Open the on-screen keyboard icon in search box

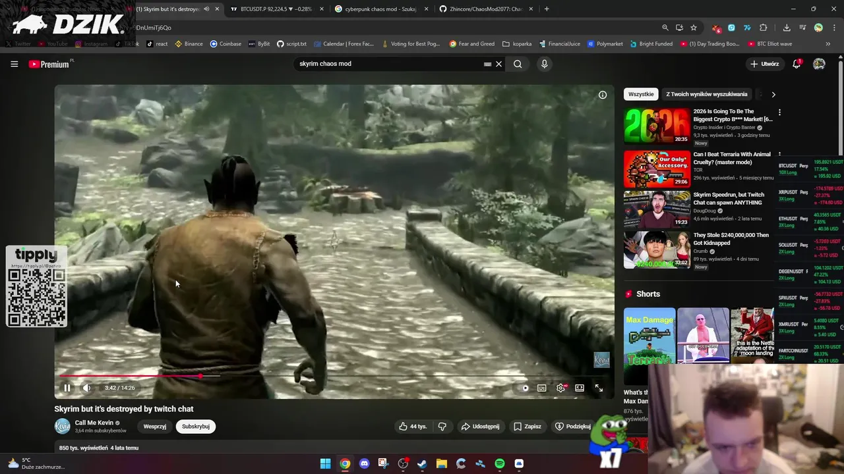point(487,64)
